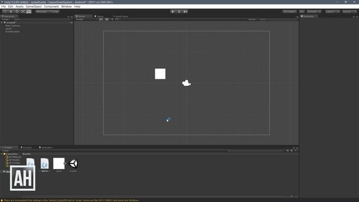Switch to the Animation tab
This screenshot has width=359, height=202.
46,148
